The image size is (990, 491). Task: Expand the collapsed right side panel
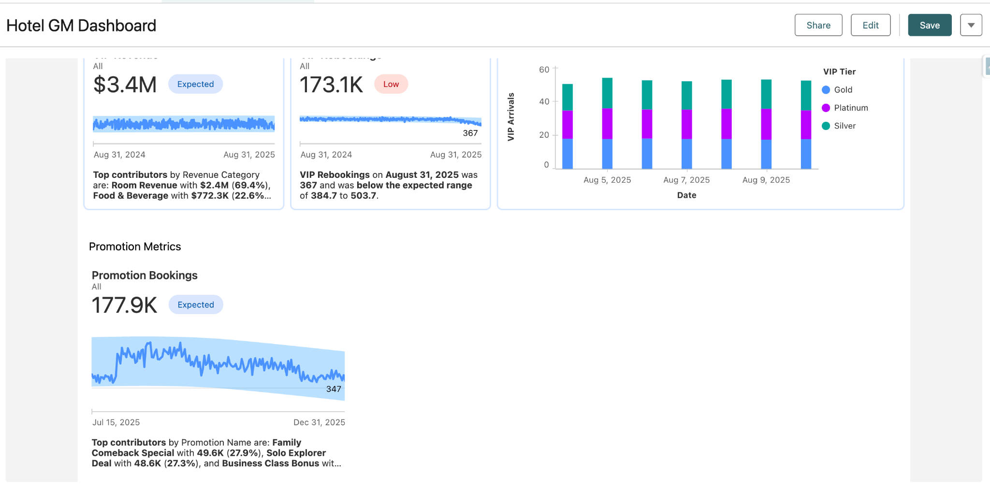(987, 66)
